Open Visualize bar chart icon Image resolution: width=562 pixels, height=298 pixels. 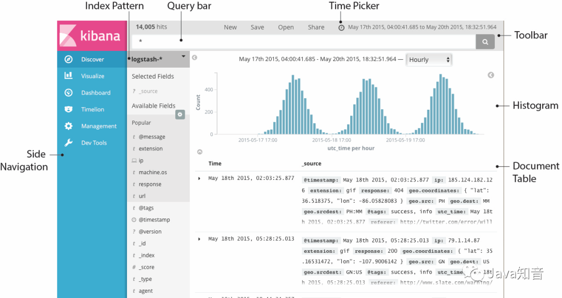pos(69,75)
